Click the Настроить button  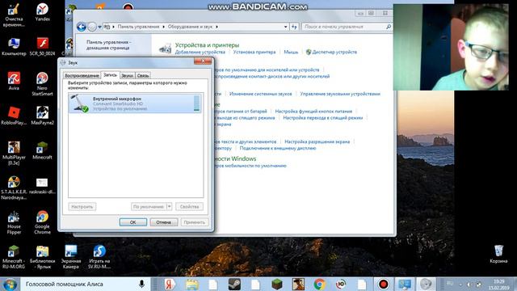(82, 207)
